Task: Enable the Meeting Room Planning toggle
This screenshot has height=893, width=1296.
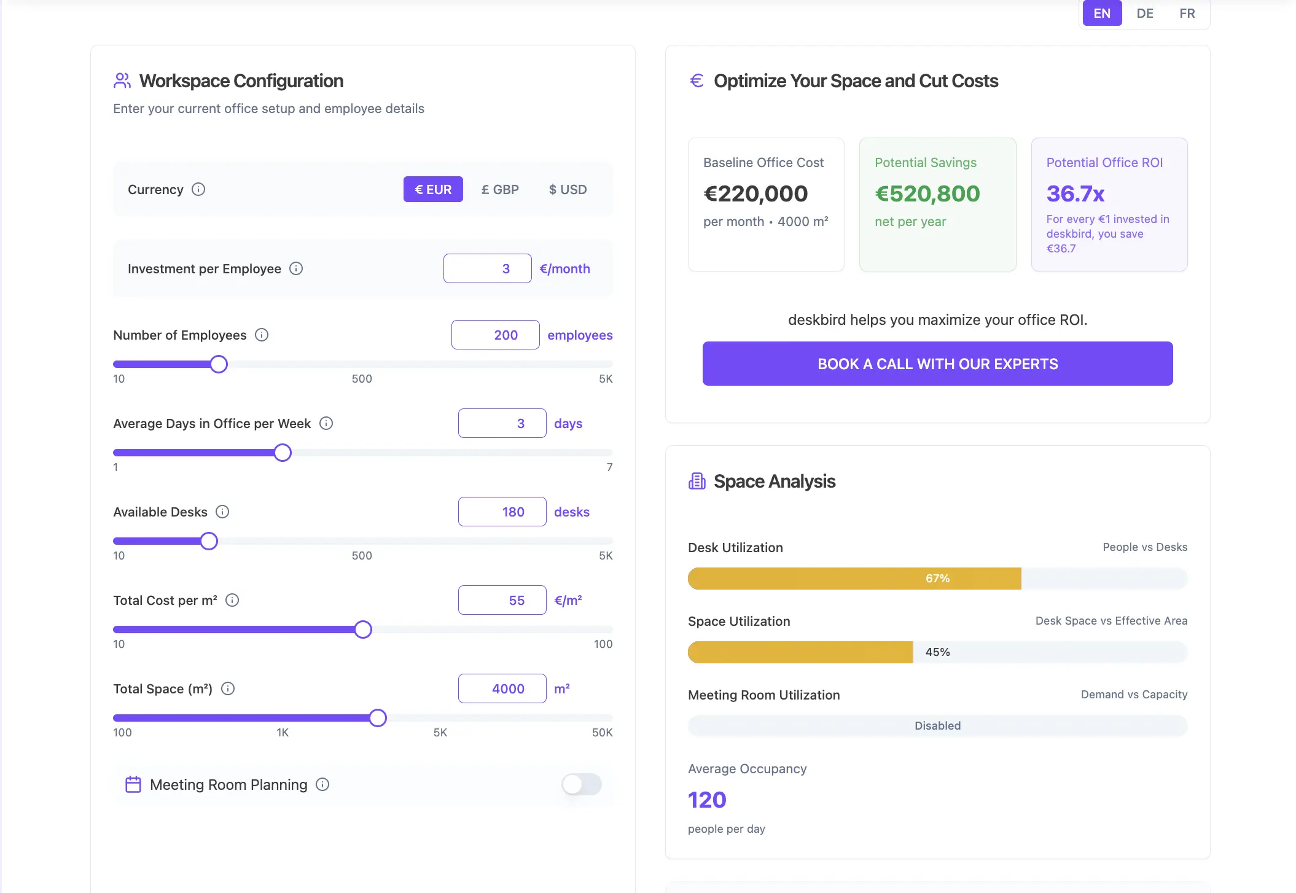Action: (x=581, y=784)
